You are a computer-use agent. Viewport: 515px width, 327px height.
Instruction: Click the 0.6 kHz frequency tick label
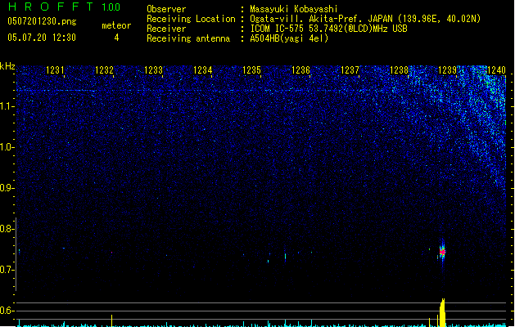[x=7, y=311]
